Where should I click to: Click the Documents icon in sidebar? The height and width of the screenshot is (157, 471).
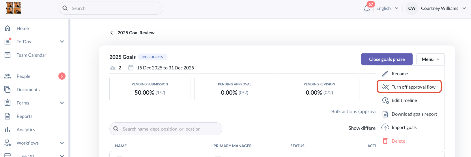[8, 89]
